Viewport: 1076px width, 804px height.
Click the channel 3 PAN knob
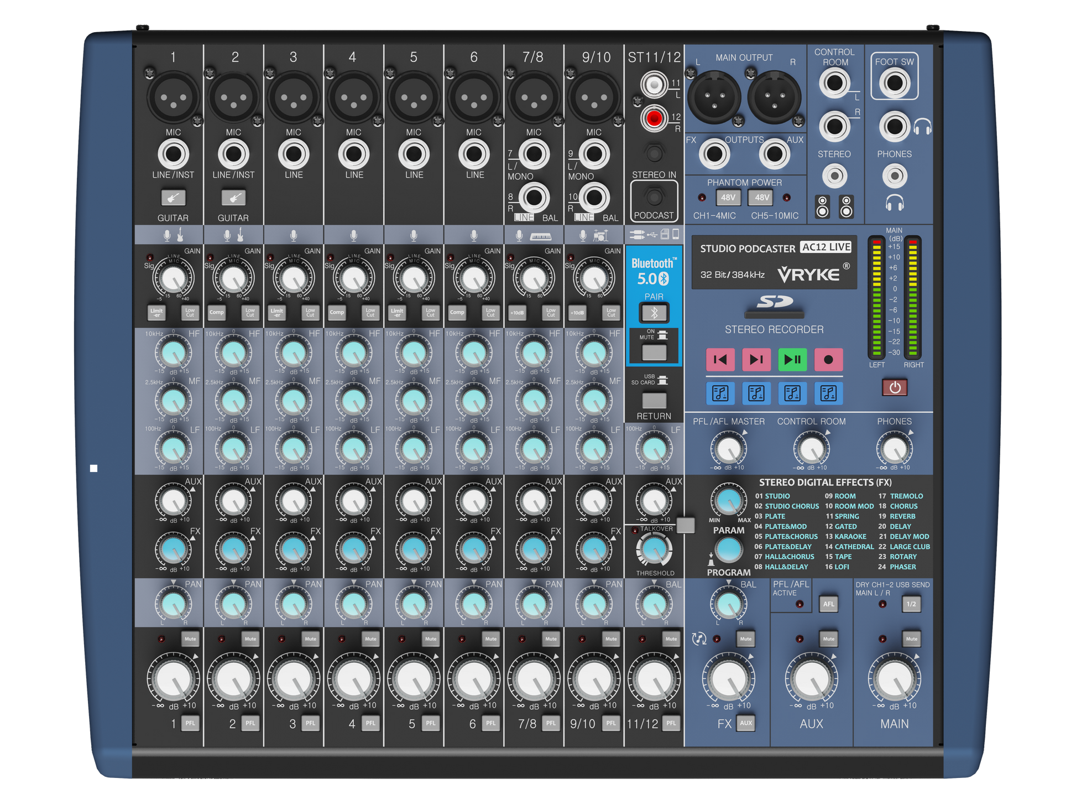point(294,604)
